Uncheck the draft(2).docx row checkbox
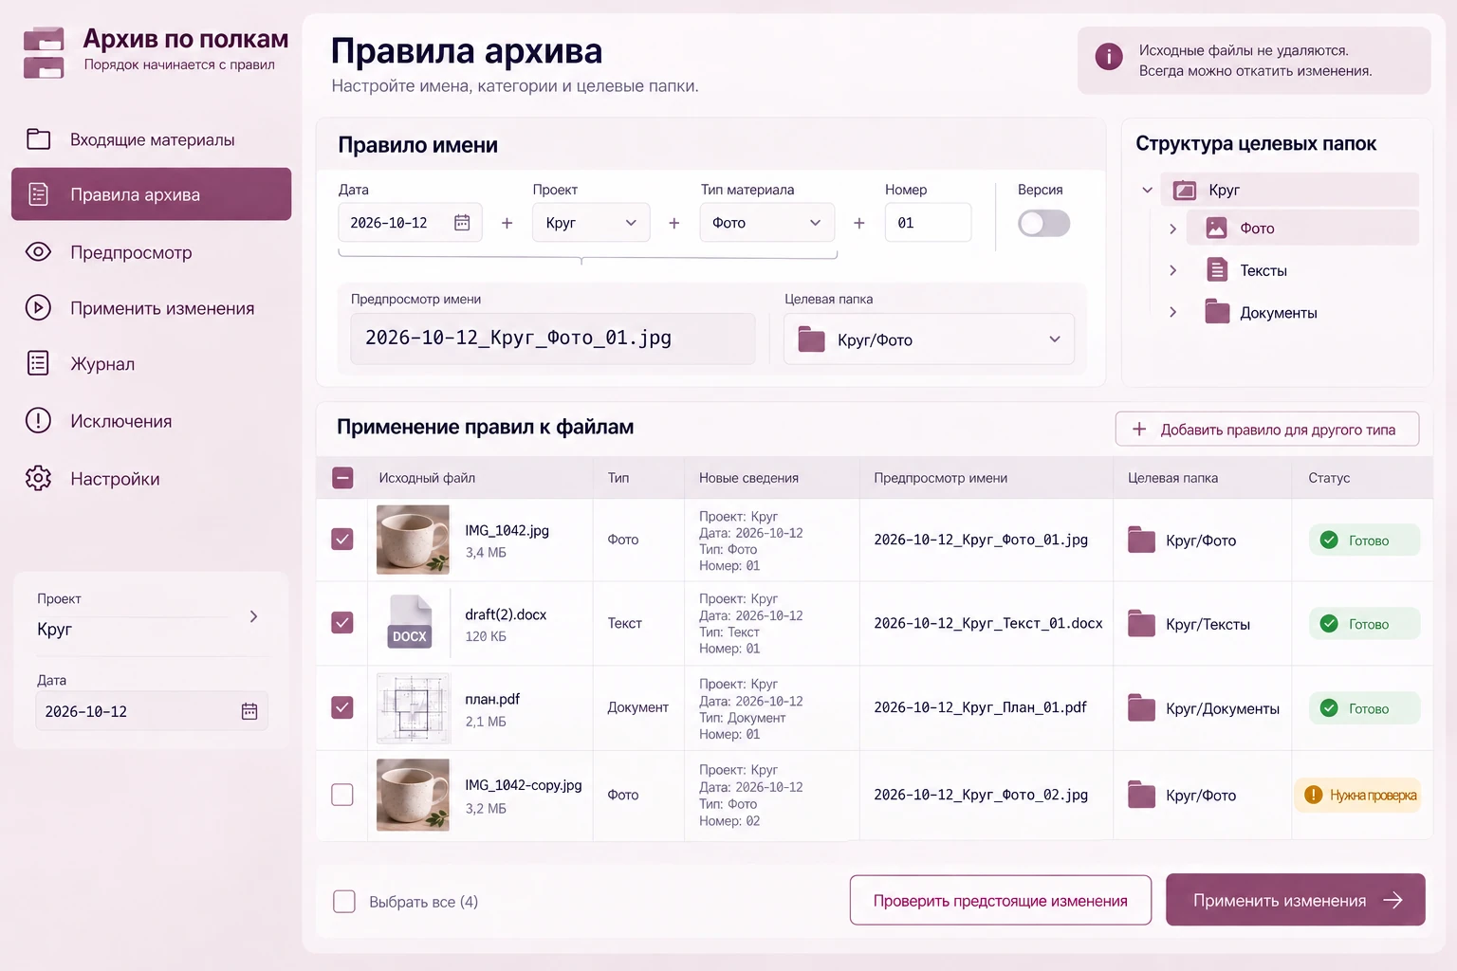This screenshot has height=971, width=1457. click(342, 622)
